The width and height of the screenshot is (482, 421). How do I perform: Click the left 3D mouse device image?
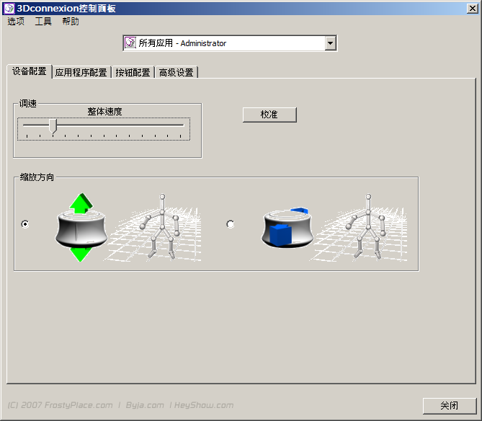pyautogui.click(x=81, y=228)
